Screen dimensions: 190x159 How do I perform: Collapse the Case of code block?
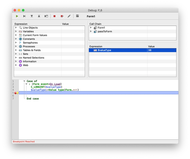(x=24, y=81)
